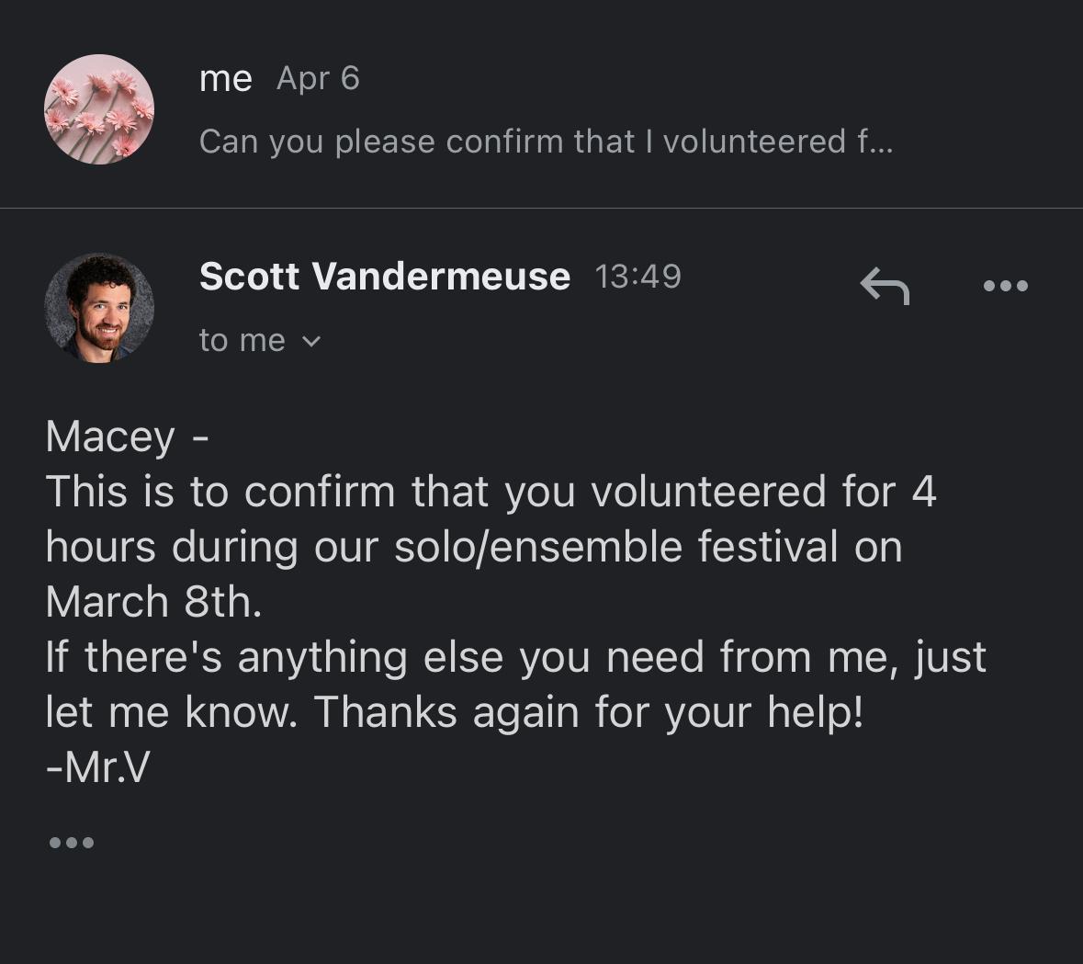This screenshot has height=964, width=1083.
Task: Open more options for Scott's message
Action: tap(1005, 286)
